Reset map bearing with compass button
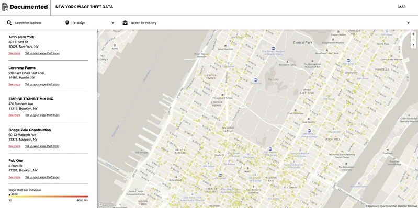Image resolution: width=418 pixels, height=208 pixels. pos(413,45)
